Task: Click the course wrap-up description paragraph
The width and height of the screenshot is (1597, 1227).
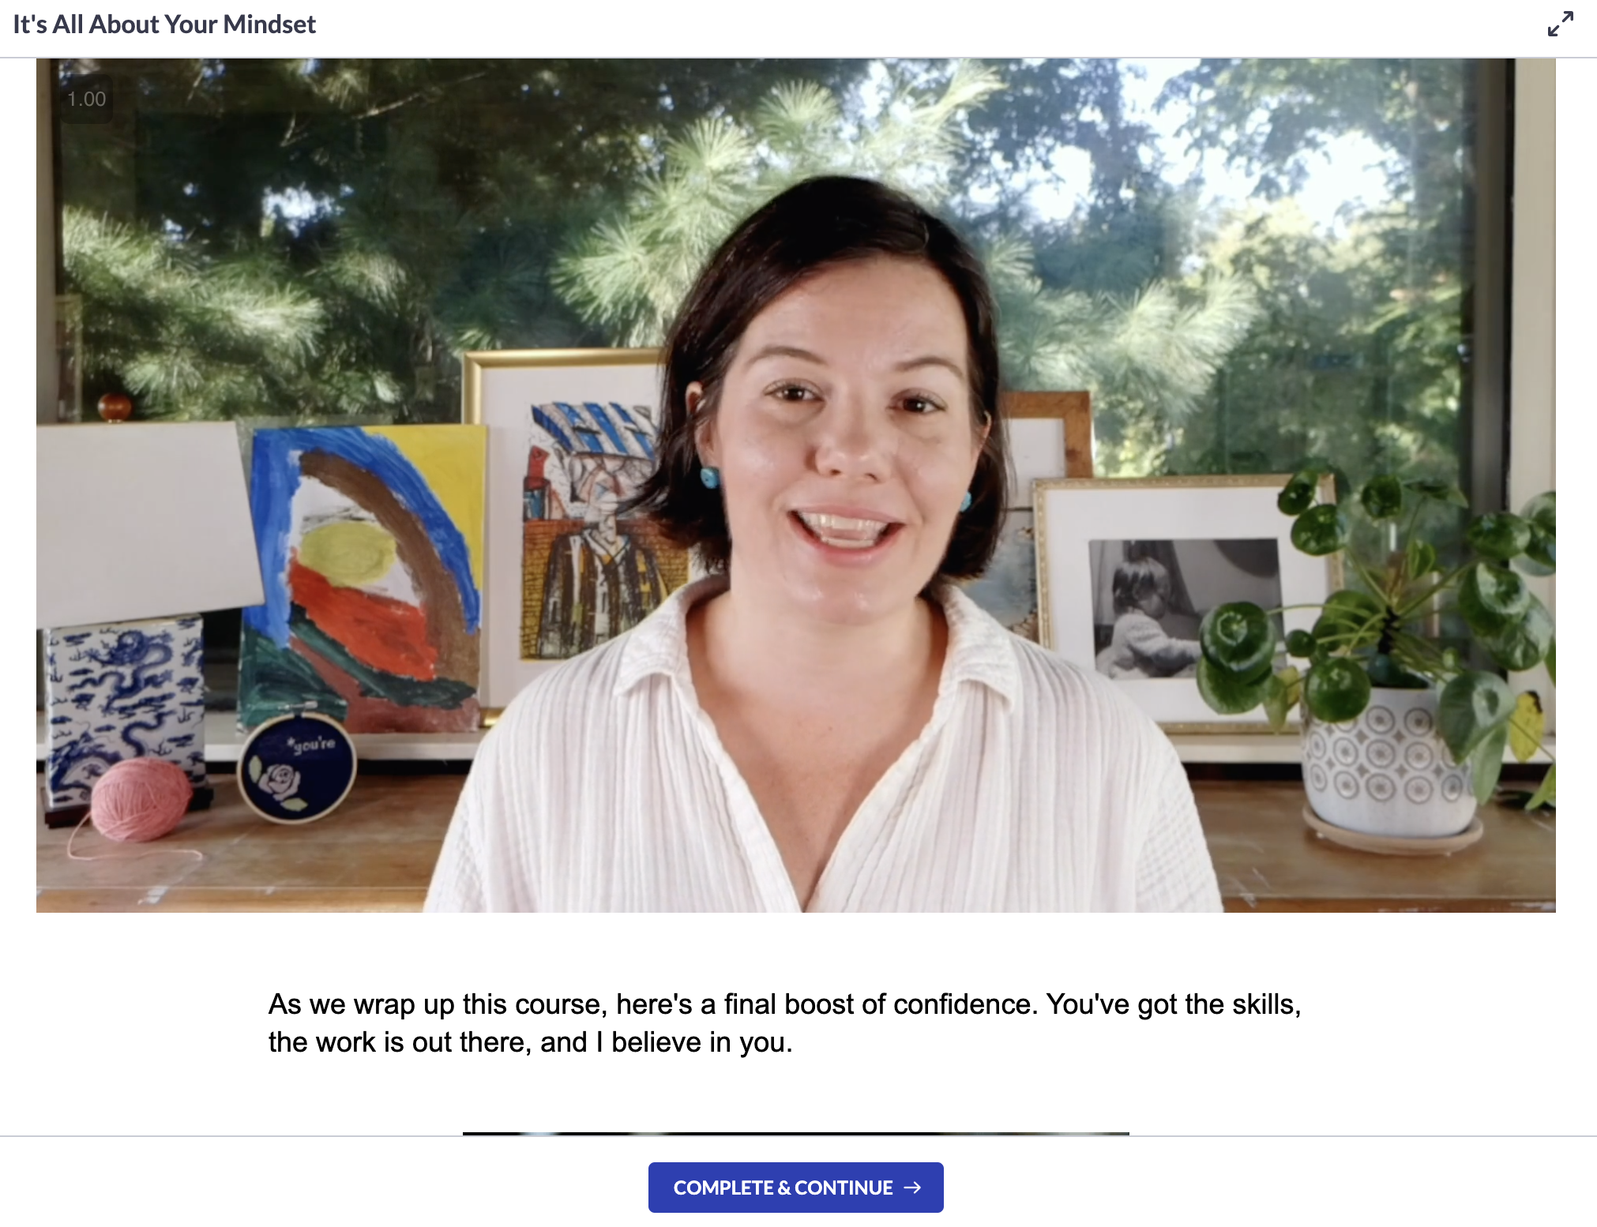Action: click(x=784, y=1023)
